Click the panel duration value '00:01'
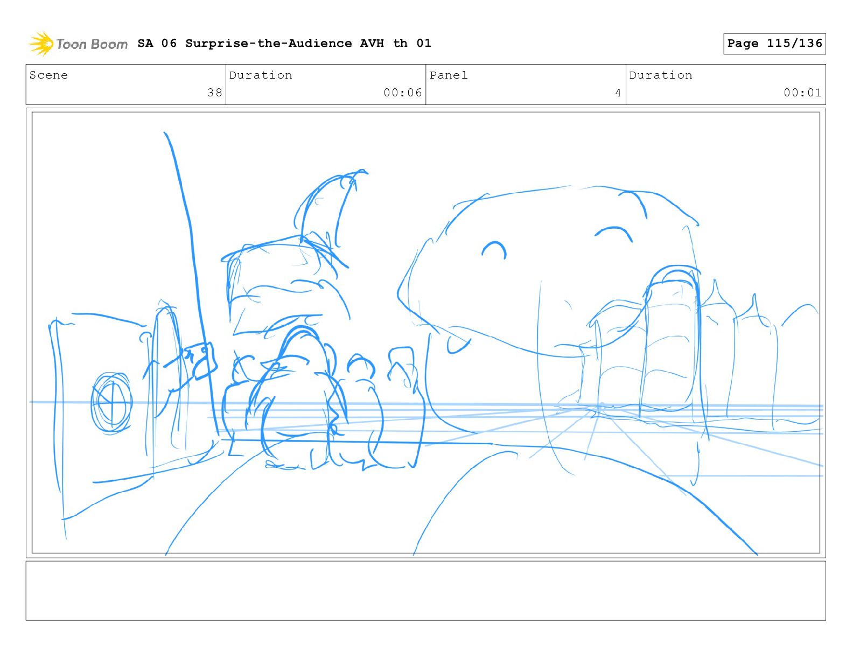The height and width of the screenshot is (659, 853). 803,93
